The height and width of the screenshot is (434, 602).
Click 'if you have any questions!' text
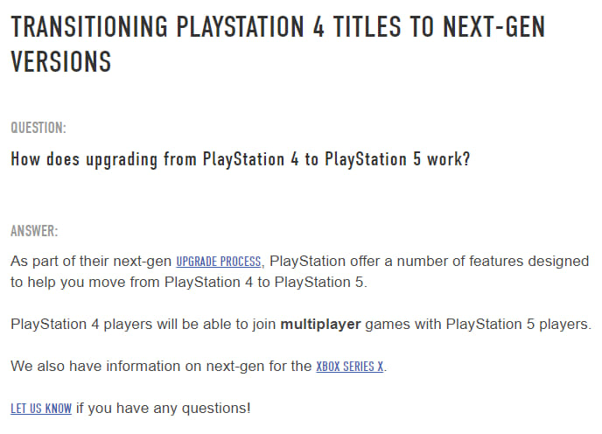tap(164, 409)
